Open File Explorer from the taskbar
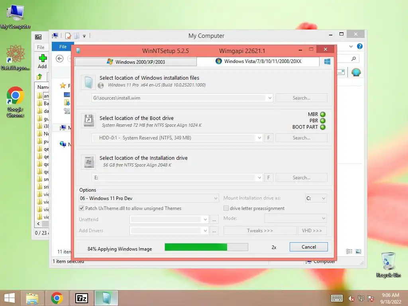The width and height of the screenshot is (408, 306). pyautogui.click(x=32, y=298)
